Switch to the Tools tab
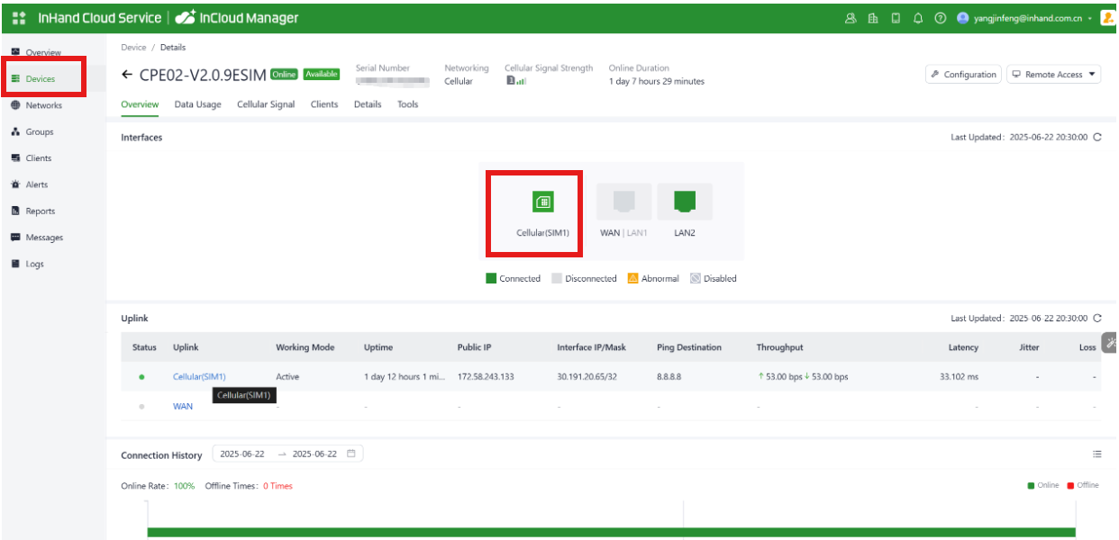The width and height of the screenshot is (1119, 540). click(408, 104)
